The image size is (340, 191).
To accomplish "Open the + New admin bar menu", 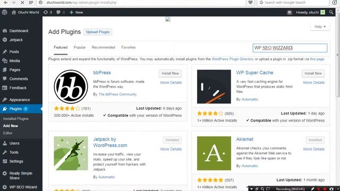I will click(x=76, y=12).
